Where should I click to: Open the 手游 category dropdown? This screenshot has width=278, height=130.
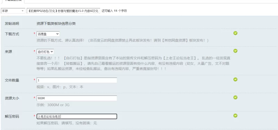pyautogui.click(x=13, y=11)
